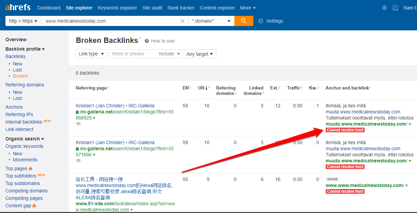This screenshot has height=213, width=417.
Task: Click the messages icon beside the bell
Action: click(395, 8)
